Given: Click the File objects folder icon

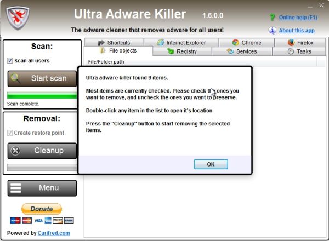Looking at the screenshot, I should [103, 50].
